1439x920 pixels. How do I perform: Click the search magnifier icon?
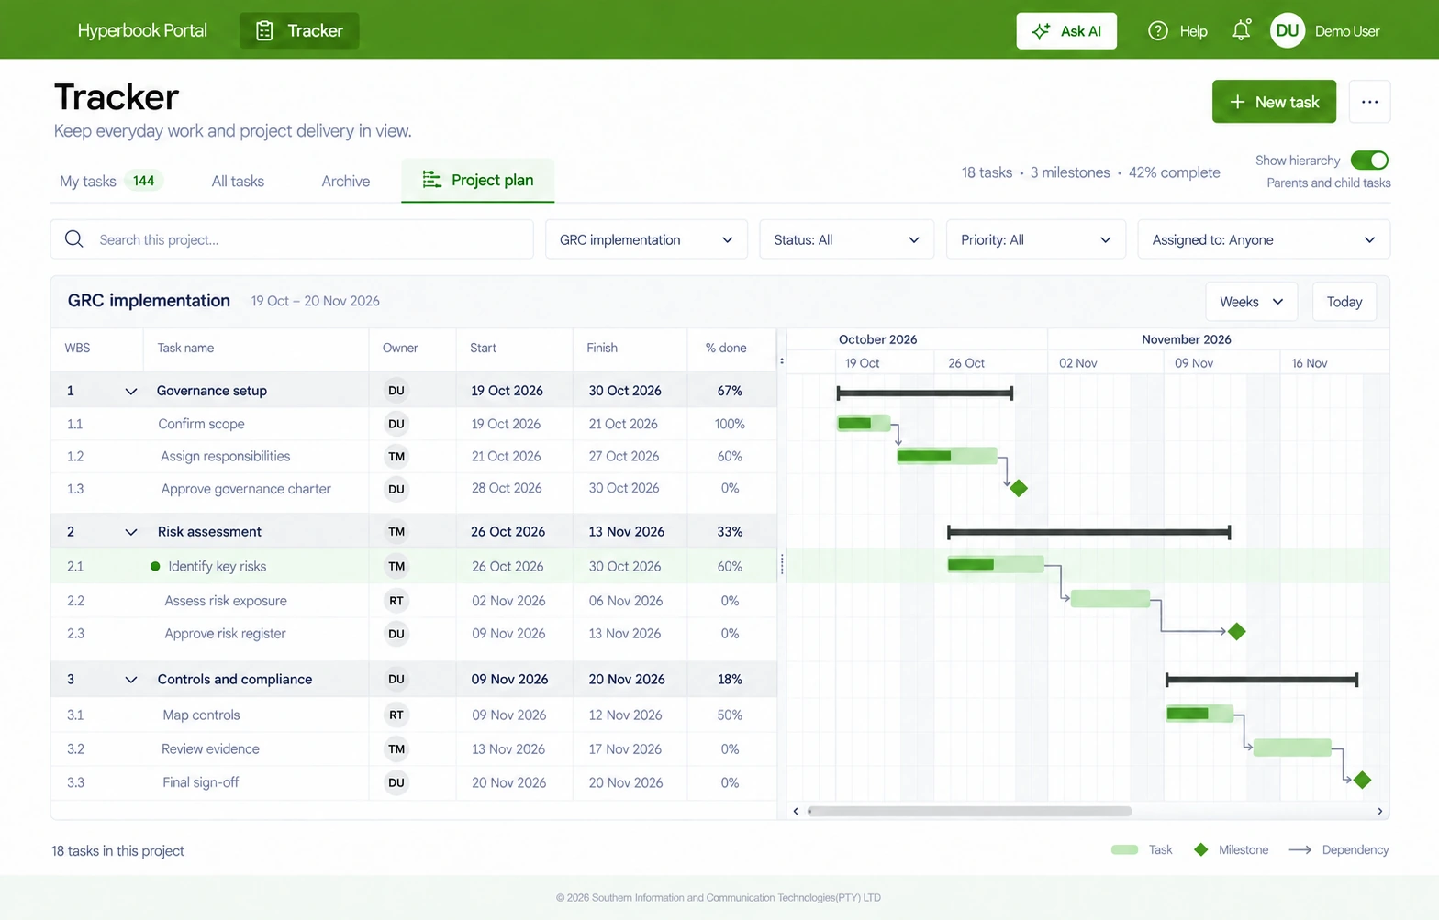(x=74, y=239)
